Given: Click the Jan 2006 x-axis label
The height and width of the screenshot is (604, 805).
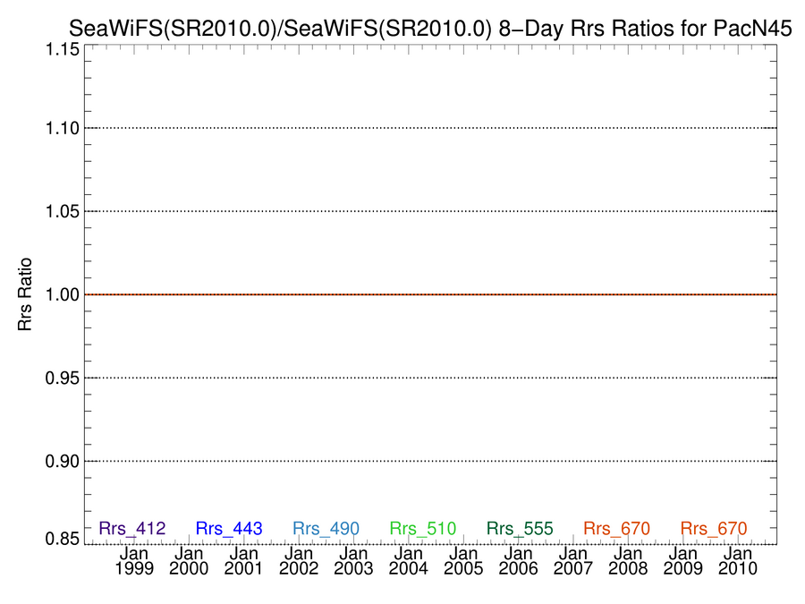Looking at the screenshot, I should (519, 561).
